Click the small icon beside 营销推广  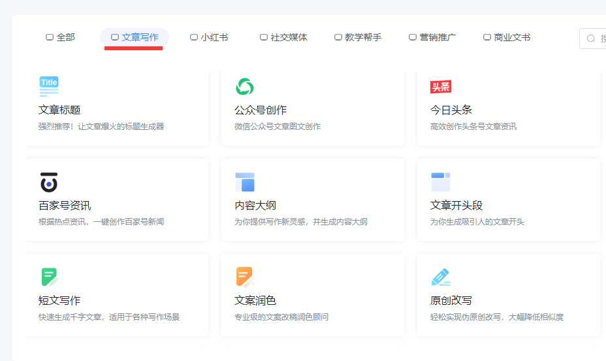[x=413, y=37]
